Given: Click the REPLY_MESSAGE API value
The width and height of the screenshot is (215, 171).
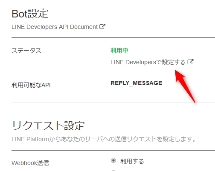Looking at the screenshot, I should (x=137, y=83).
